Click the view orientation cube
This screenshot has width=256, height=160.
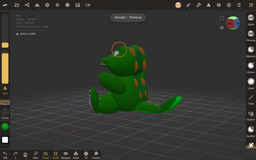coord(233,23)
